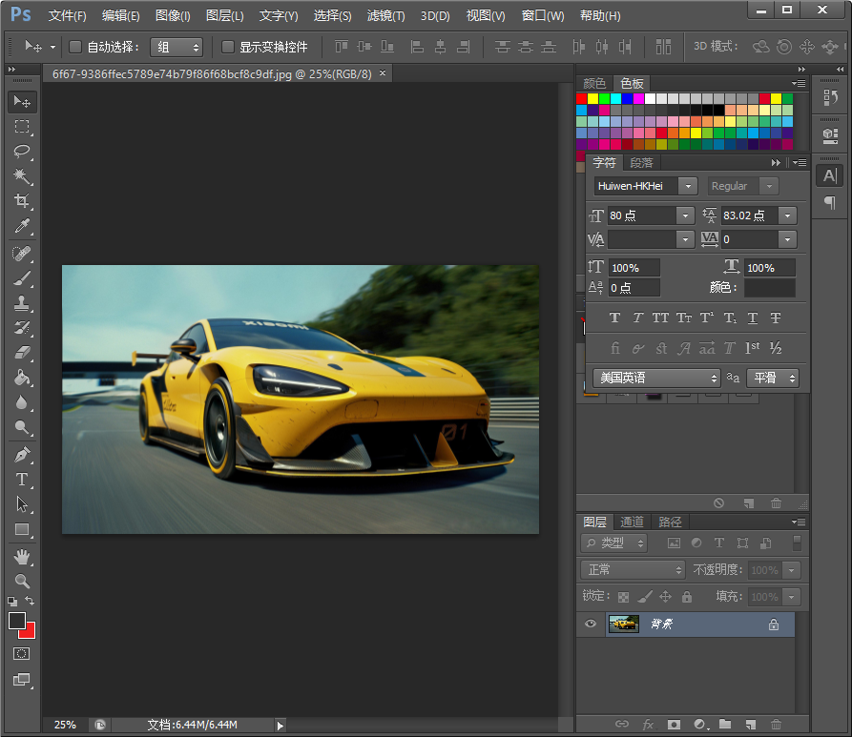Pick the Magic Wand tool
852x737 pixels.
(x=22, y=176)
